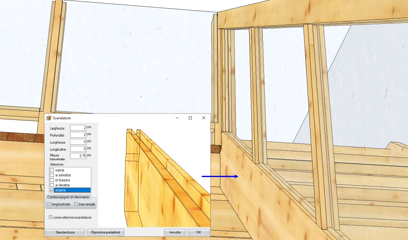Uncheck the 'sopra' selection
The width and height of the screenshot is (408, 240).
(x=52, y=190)
